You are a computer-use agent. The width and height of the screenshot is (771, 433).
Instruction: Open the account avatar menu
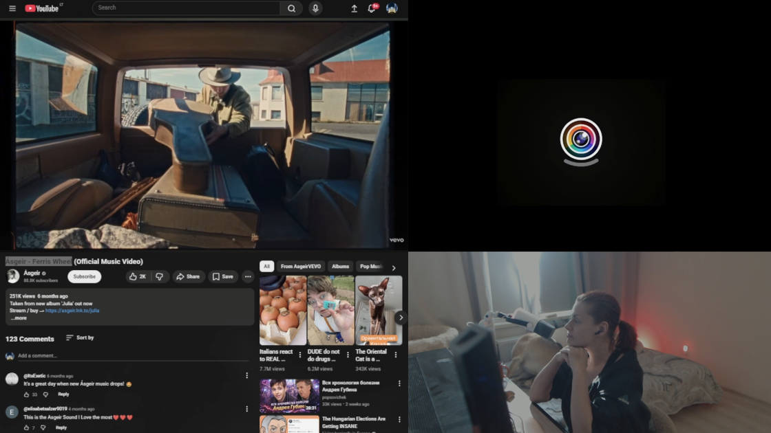392,8
